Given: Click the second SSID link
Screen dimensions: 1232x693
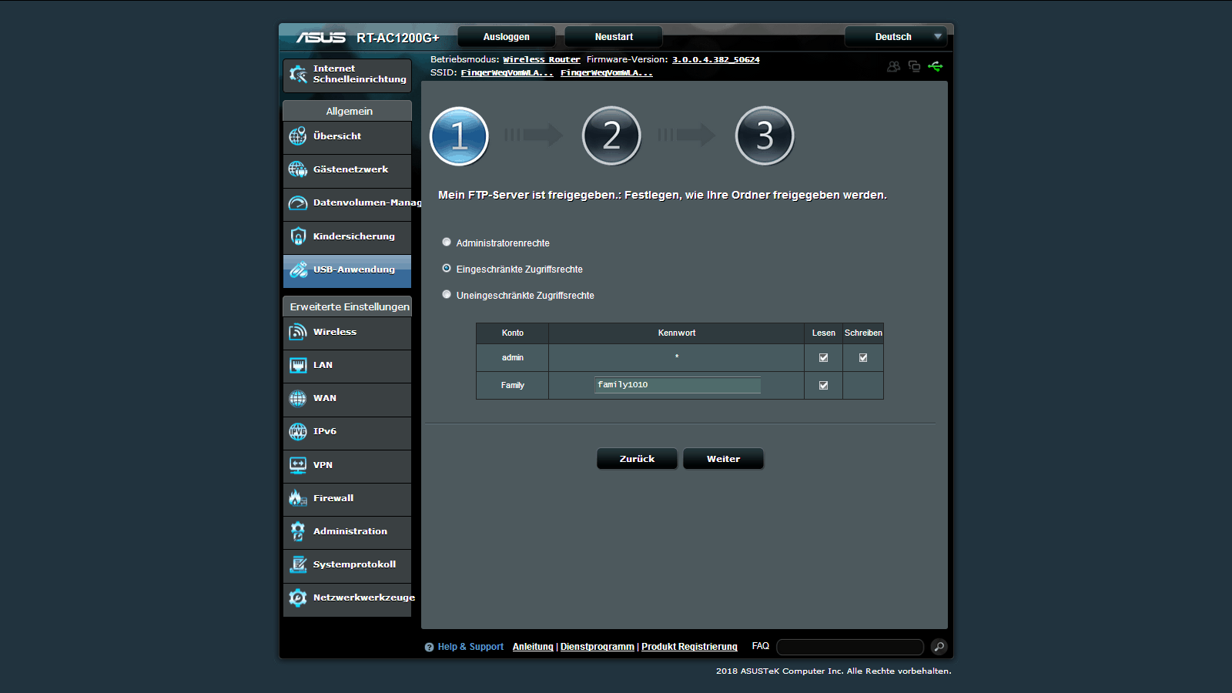Looking at the screenshot, I should (606, 73).
